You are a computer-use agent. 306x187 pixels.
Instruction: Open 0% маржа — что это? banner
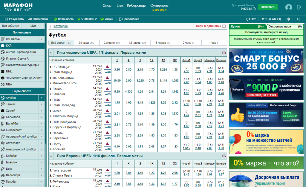pyautogui.click(x=266, y=163)
